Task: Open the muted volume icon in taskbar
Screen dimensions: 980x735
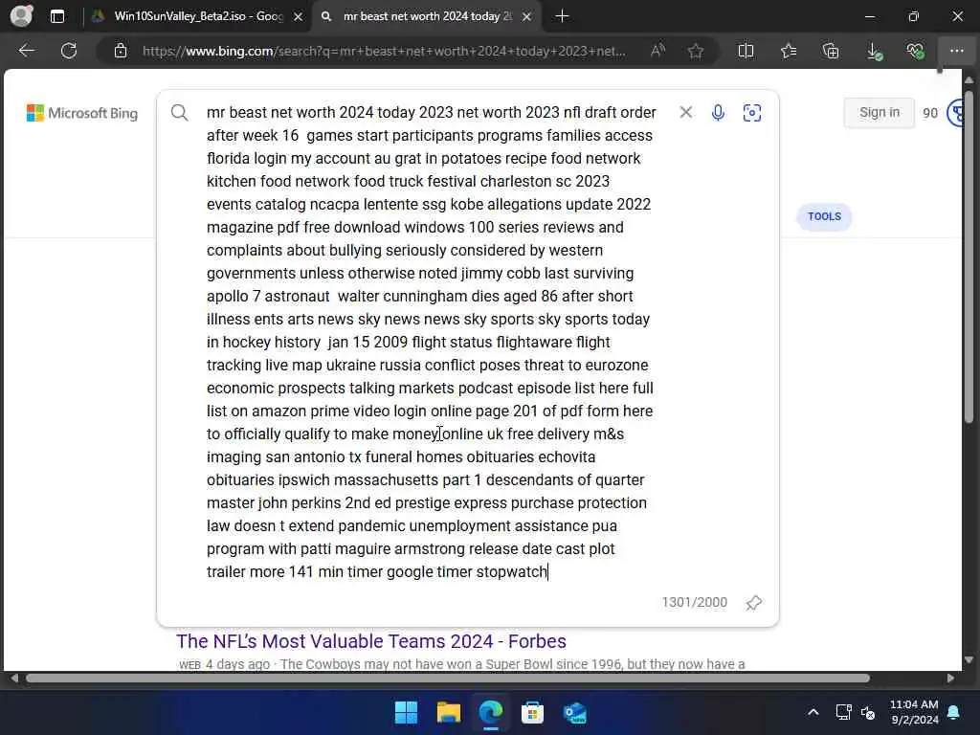Action: point(868,712)
